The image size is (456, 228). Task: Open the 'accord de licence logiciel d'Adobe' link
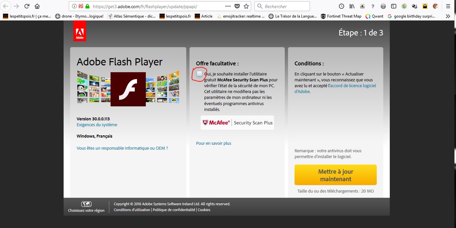click(335, 89)
